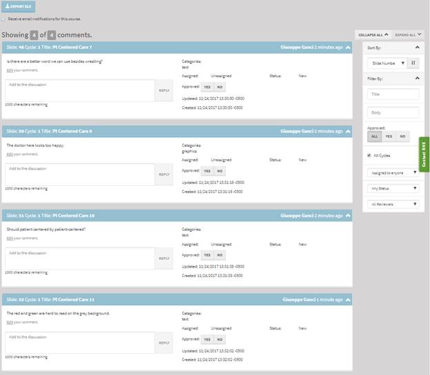The width and height of the screenshot is (430, 375).
Task: Collapse the Pt Centered Care 10 comment
Action: pyautogui.click(x=348, y=215)
